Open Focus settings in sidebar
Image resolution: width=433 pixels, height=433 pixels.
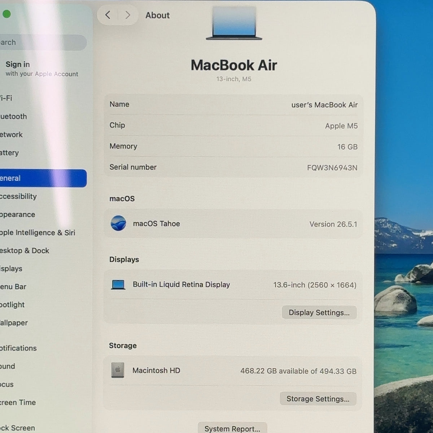[x=7, y=384]
